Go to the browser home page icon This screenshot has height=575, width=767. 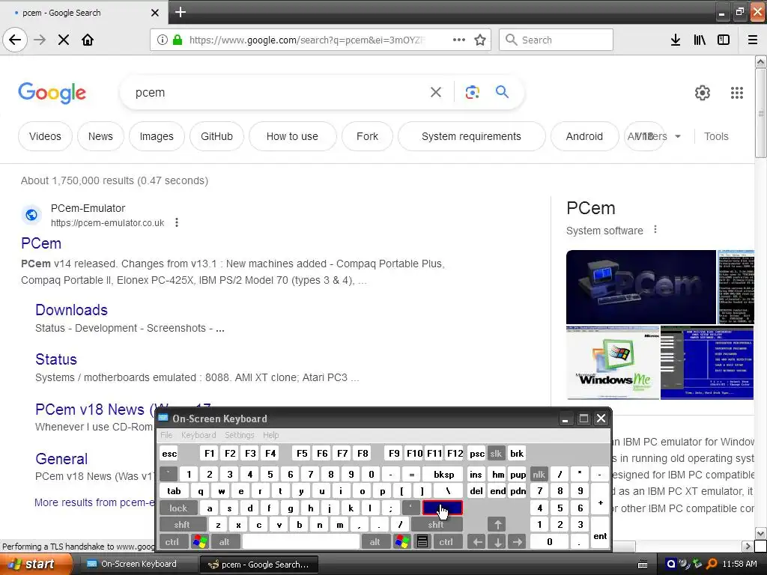click(88, 40)
